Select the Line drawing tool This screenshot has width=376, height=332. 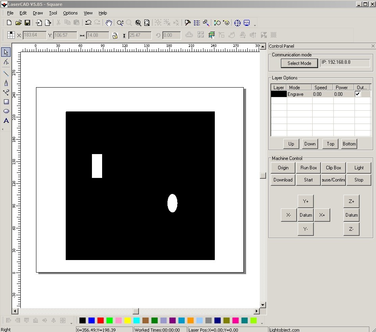coord(6,73)
